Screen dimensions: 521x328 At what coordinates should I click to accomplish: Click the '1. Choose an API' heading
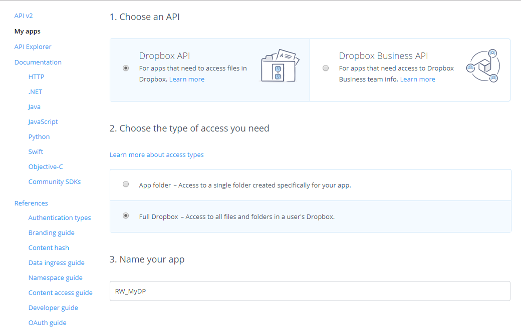point(145,17)
